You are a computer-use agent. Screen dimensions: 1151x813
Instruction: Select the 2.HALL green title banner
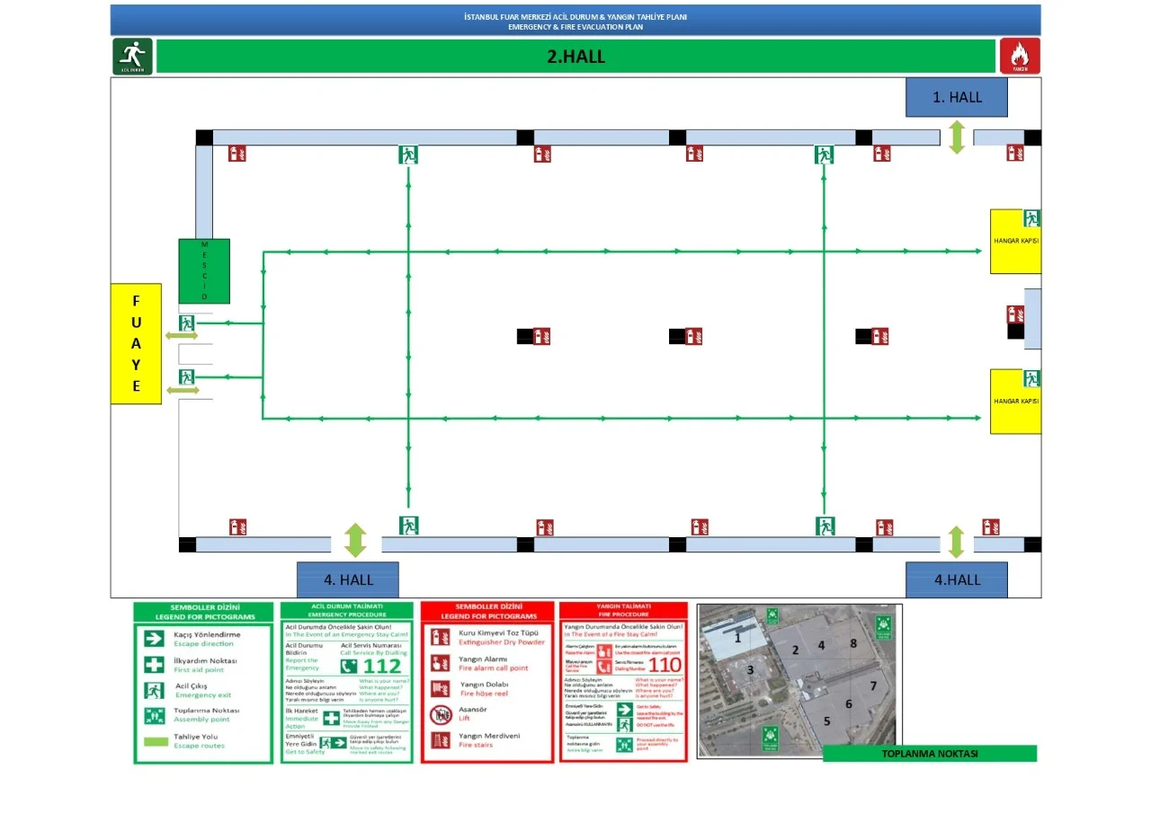pyautogui.click(x=575, y=56)
